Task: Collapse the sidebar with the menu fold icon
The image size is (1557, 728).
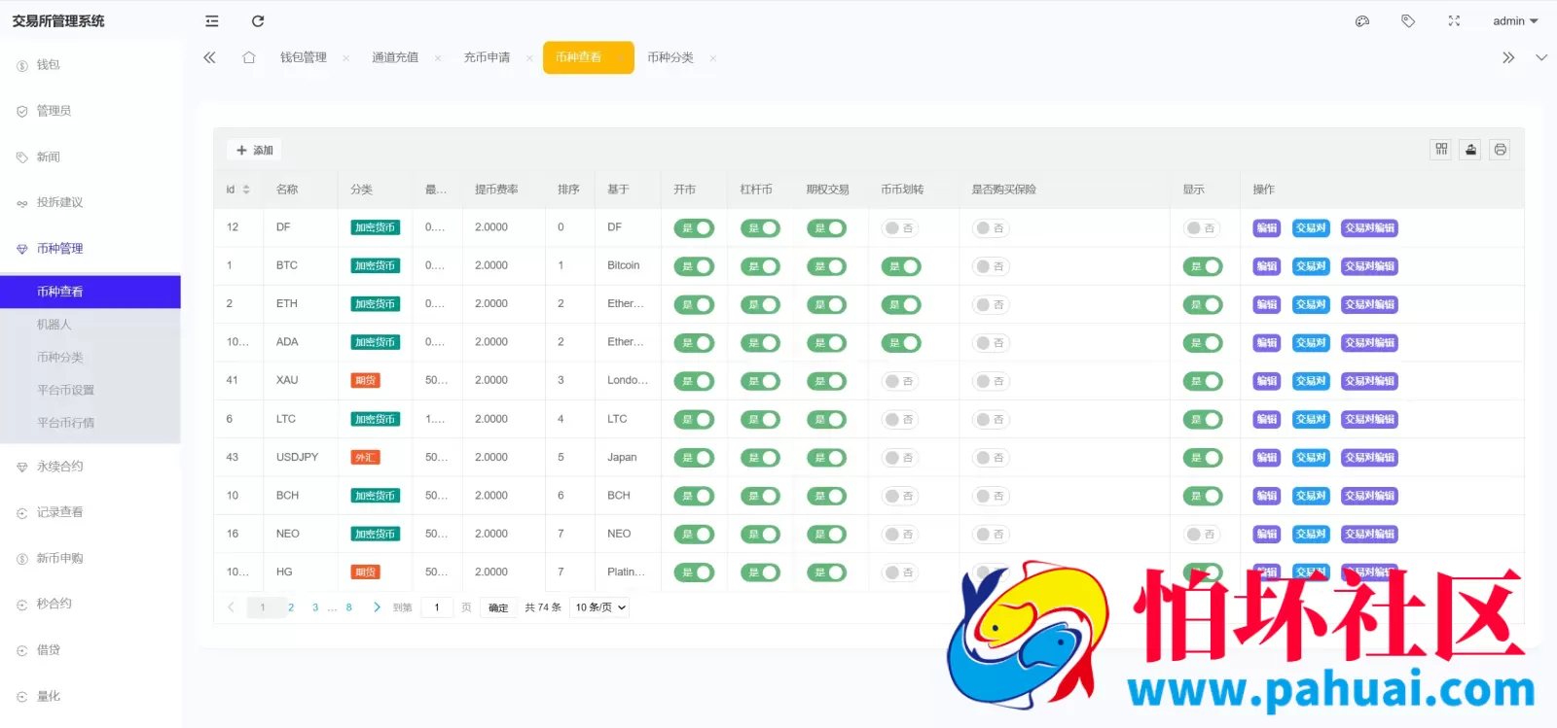Action: (212, 21)
